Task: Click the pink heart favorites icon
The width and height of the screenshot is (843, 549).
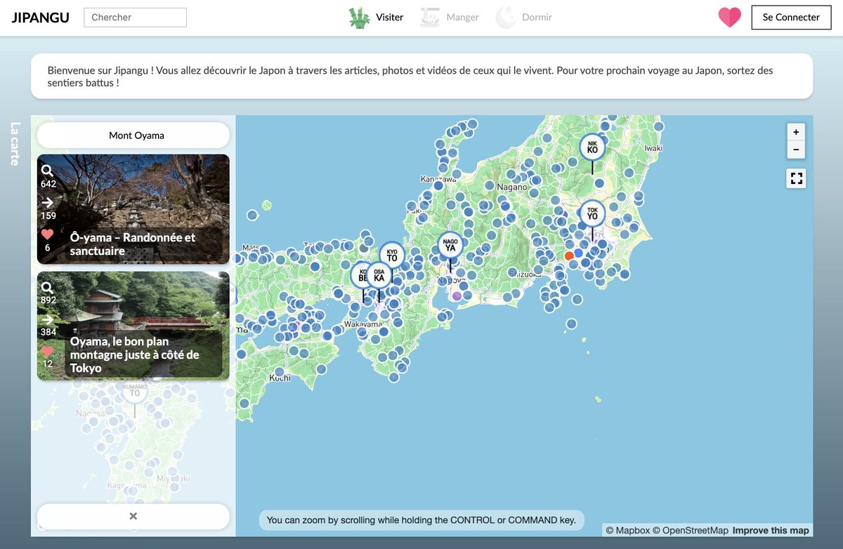Action: tap(729, 18)
